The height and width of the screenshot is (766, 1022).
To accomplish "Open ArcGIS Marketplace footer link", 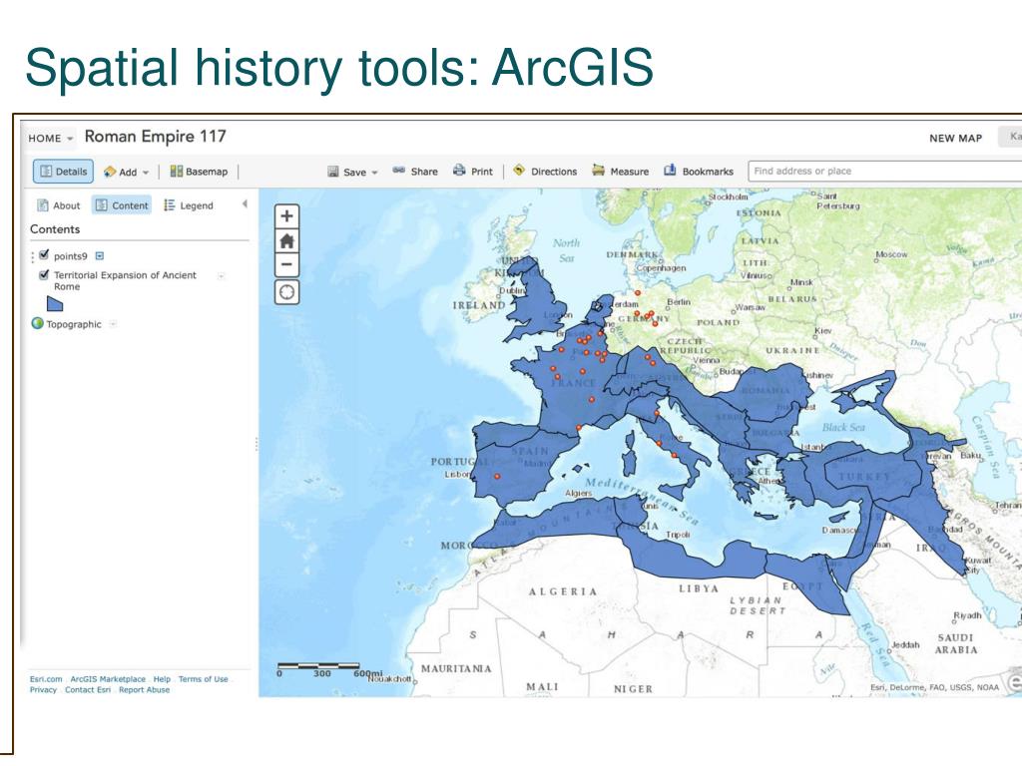I will pyautogui.click(x=108, y=678).
